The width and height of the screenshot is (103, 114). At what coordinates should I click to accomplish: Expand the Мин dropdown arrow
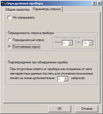point(71,43)
